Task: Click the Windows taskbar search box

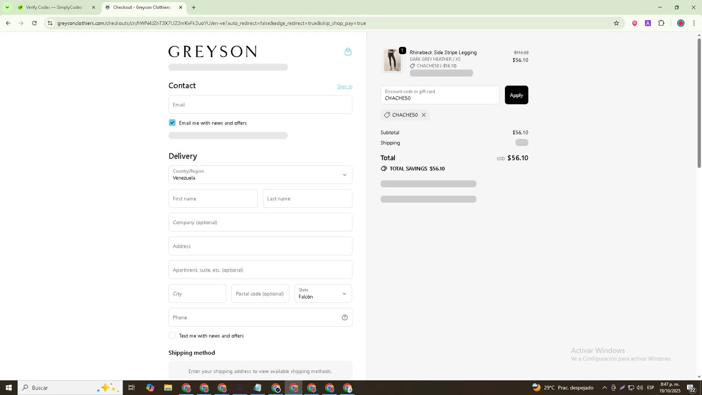Action: pyautogui.click(x=70, y=388)
